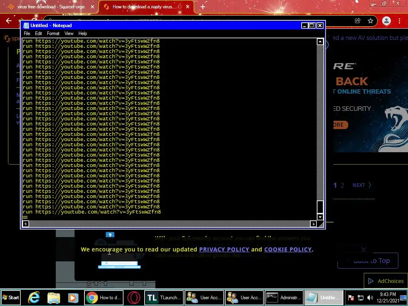Viewport: 408px width, 306px height.
Task: Open the volume speaker tray icon
Action: pos(370,298)
